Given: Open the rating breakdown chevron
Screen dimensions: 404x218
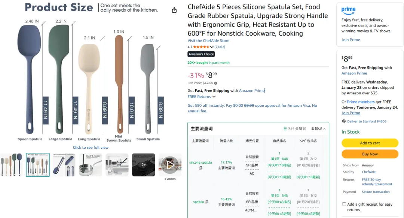Looking at the screenshot, I should (212, 47).
